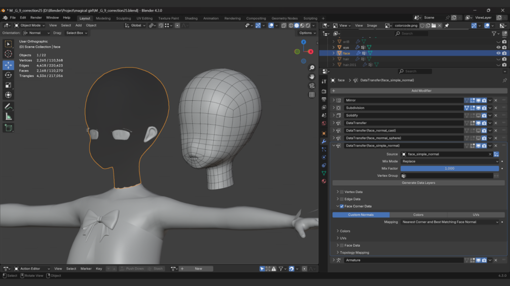510x286 pixels.
Task: Hide the eye object in the outliner
Action: pyautogui.click(x=498, y=47)
